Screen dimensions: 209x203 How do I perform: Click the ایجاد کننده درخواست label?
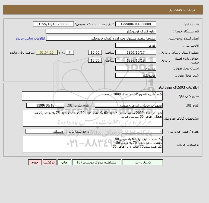coord(183,38)
